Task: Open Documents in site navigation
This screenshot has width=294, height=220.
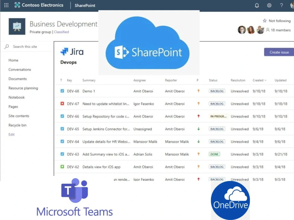Action: point(18,79)
